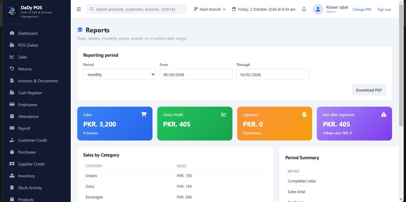
Task: Click the Rizwan Iqbal user name
Action: 337,7
